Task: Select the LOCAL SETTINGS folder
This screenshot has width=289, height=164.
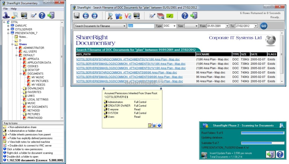Action: pos(38,100)
